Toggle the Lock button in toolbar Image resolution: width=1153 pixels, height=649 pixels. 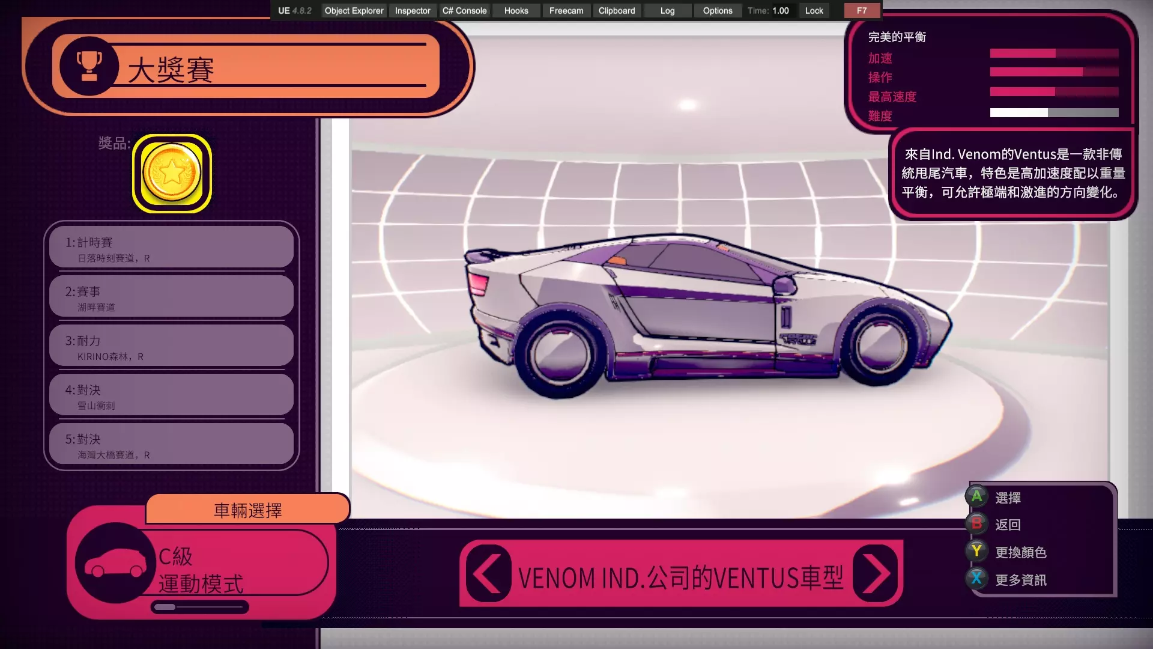tap(814, 11)
